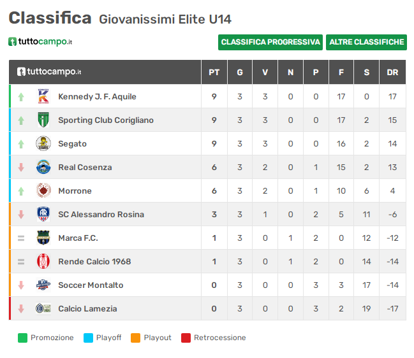The width and height of the screenshot is (414, 358).
Task: Click the Soccer Montalto team logo
Action: point(43,285)
